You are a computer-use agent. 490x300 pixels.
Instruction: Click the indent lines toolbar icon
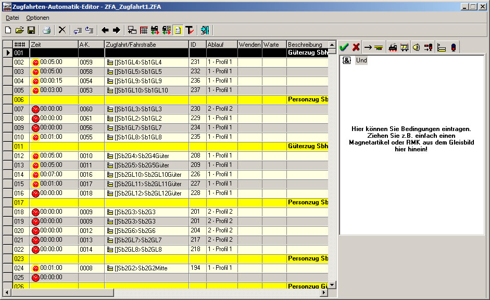78,30
